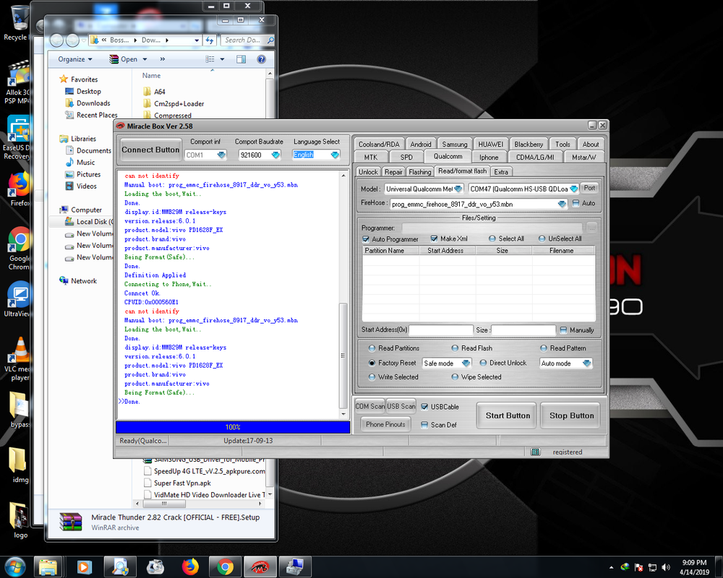This screenshot has width=723, height=578.
Task: Open the Explorer Organize menu dropdown
Action: tap(74, 59)
